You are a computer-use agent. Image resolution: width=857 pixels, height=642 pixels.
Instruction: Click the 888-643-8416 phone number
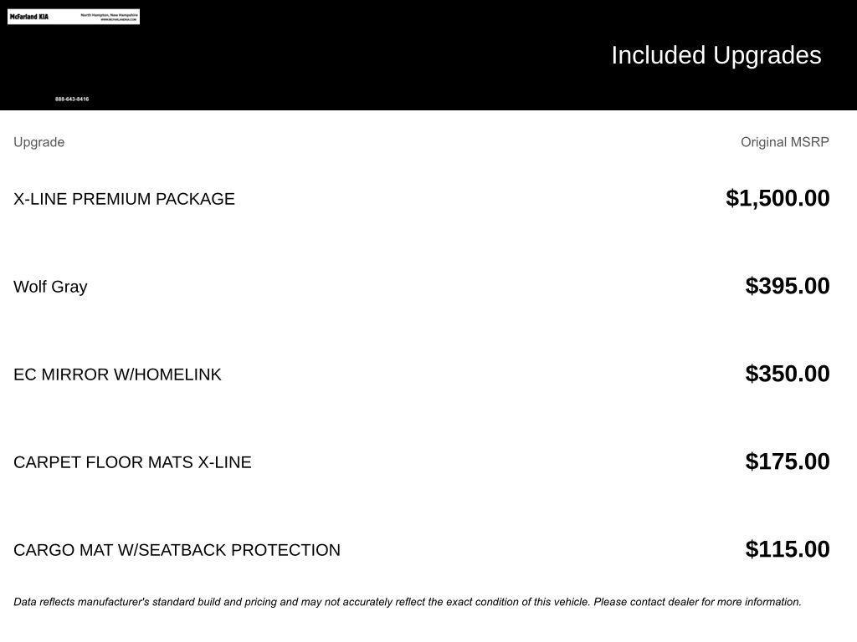click(72, 99)
